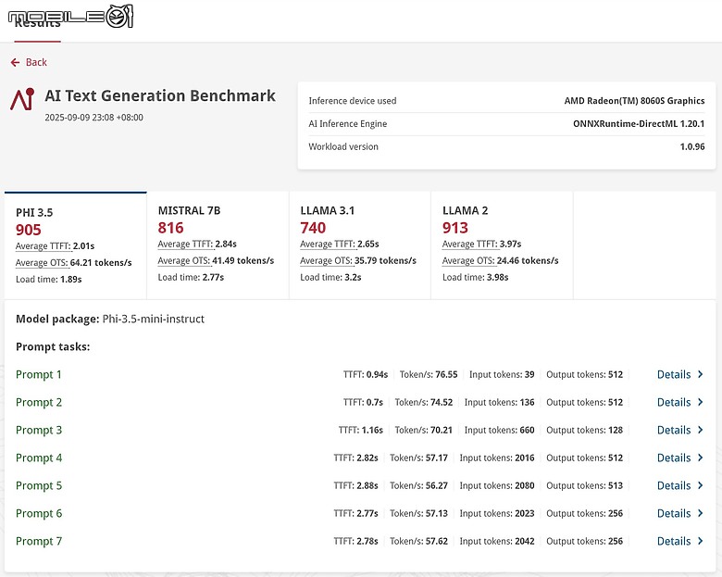
Task: Open Details for Prompt 4
Action: click(674, 458)
